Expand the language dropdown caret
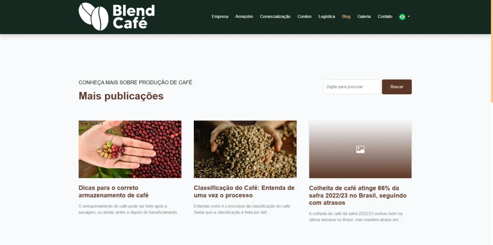The width and height of the screenshot is (493, 245). coord(409,17)
